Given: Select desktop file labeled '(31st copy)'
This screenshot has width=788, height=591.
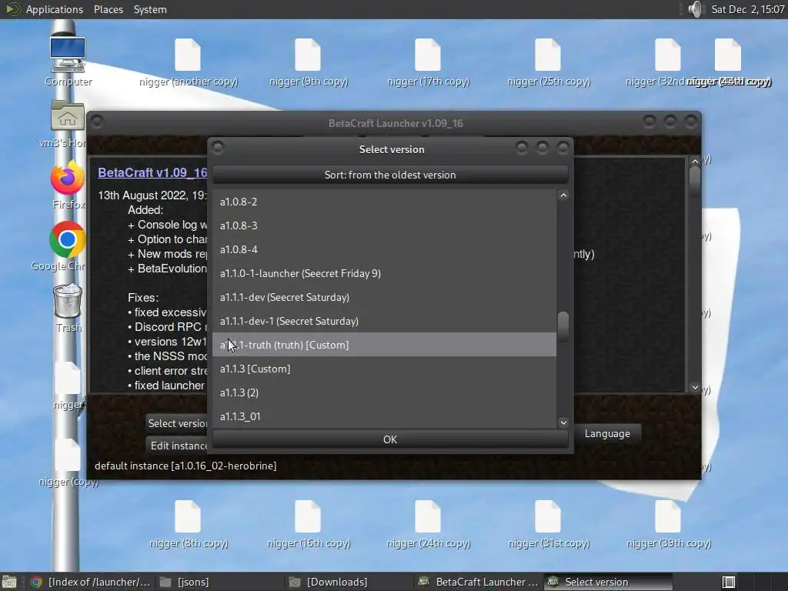Looking at the screenshot, I should (548, 523).
